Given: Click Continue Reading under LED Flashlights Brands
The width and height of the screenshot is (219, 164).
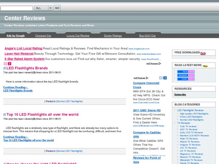Looking at the screenshot, I should pyautogui.click(x=16, y=87).
